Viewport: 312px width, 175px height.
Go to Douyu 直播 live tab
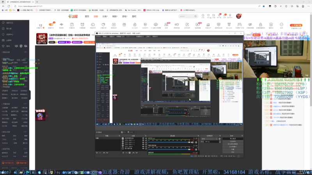[96, 16]
